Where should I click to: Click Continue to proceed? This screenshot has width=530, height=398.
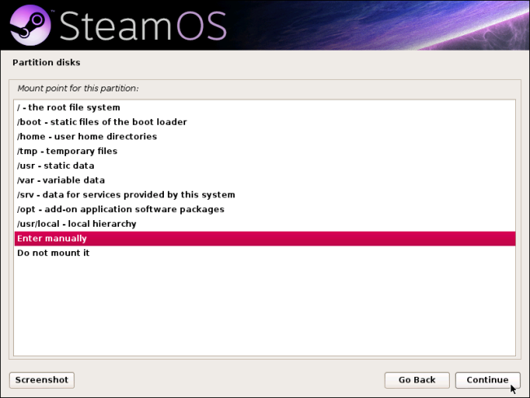488,380
